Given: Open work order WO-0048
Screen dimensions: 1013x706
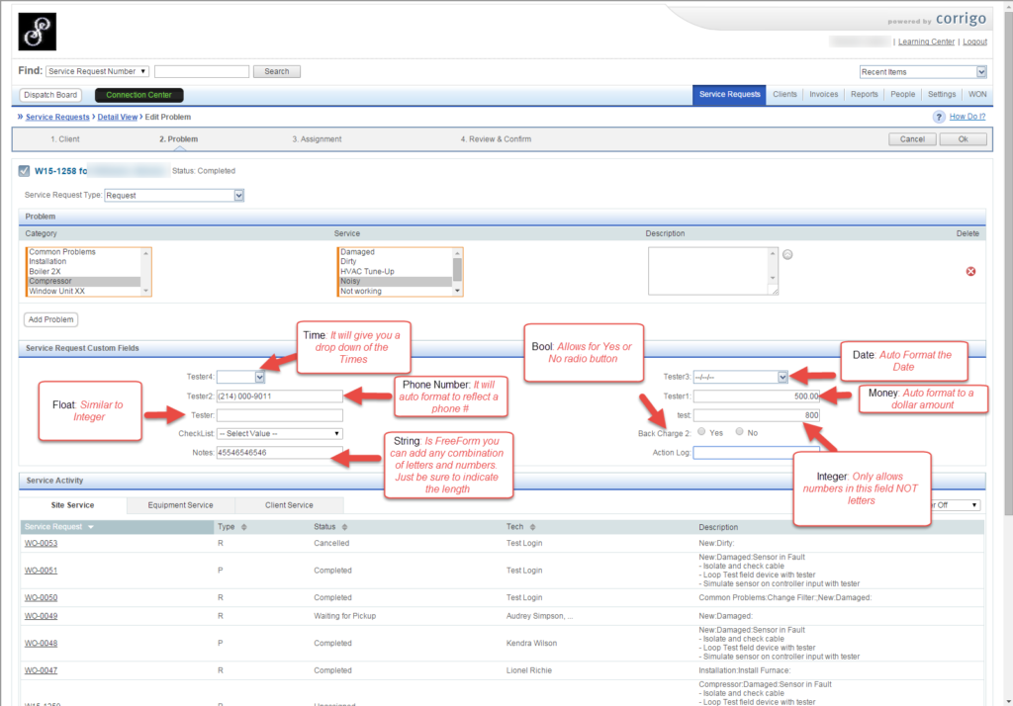Looking at the screenshot, I should click(41, 644).
